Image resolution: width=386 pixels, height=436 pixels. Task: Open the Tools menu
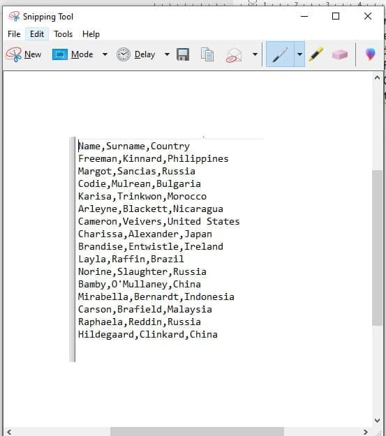pos(64,34)
